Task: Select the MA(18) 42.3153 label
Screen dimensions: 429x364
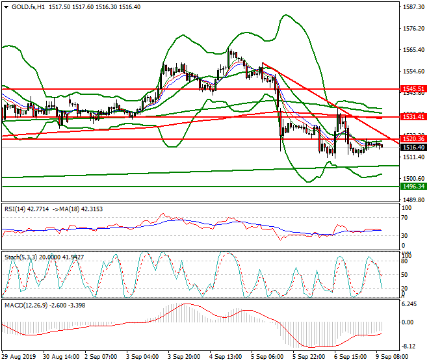Action: click(x=81, y=209)
